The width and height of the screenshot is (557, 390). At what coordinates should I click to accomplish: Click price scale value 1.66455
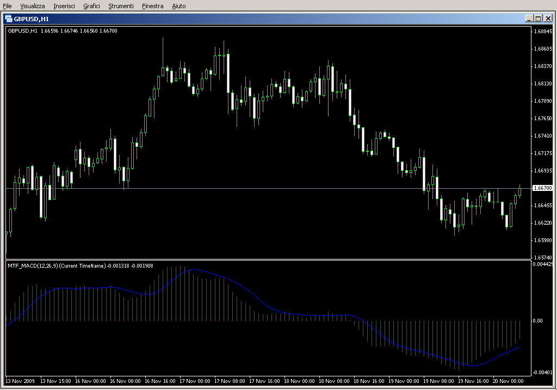click(543, 205)
